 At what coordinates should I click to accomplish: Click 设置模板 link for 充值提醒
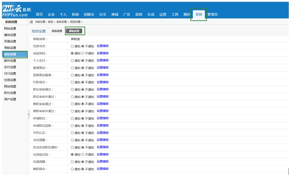(x=103, y=162)
